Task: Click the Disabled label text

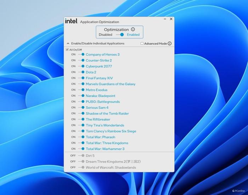Action: [x=106, y=35]
